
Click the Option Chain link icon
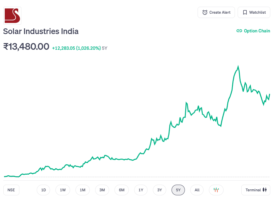[x=239, y=31]
